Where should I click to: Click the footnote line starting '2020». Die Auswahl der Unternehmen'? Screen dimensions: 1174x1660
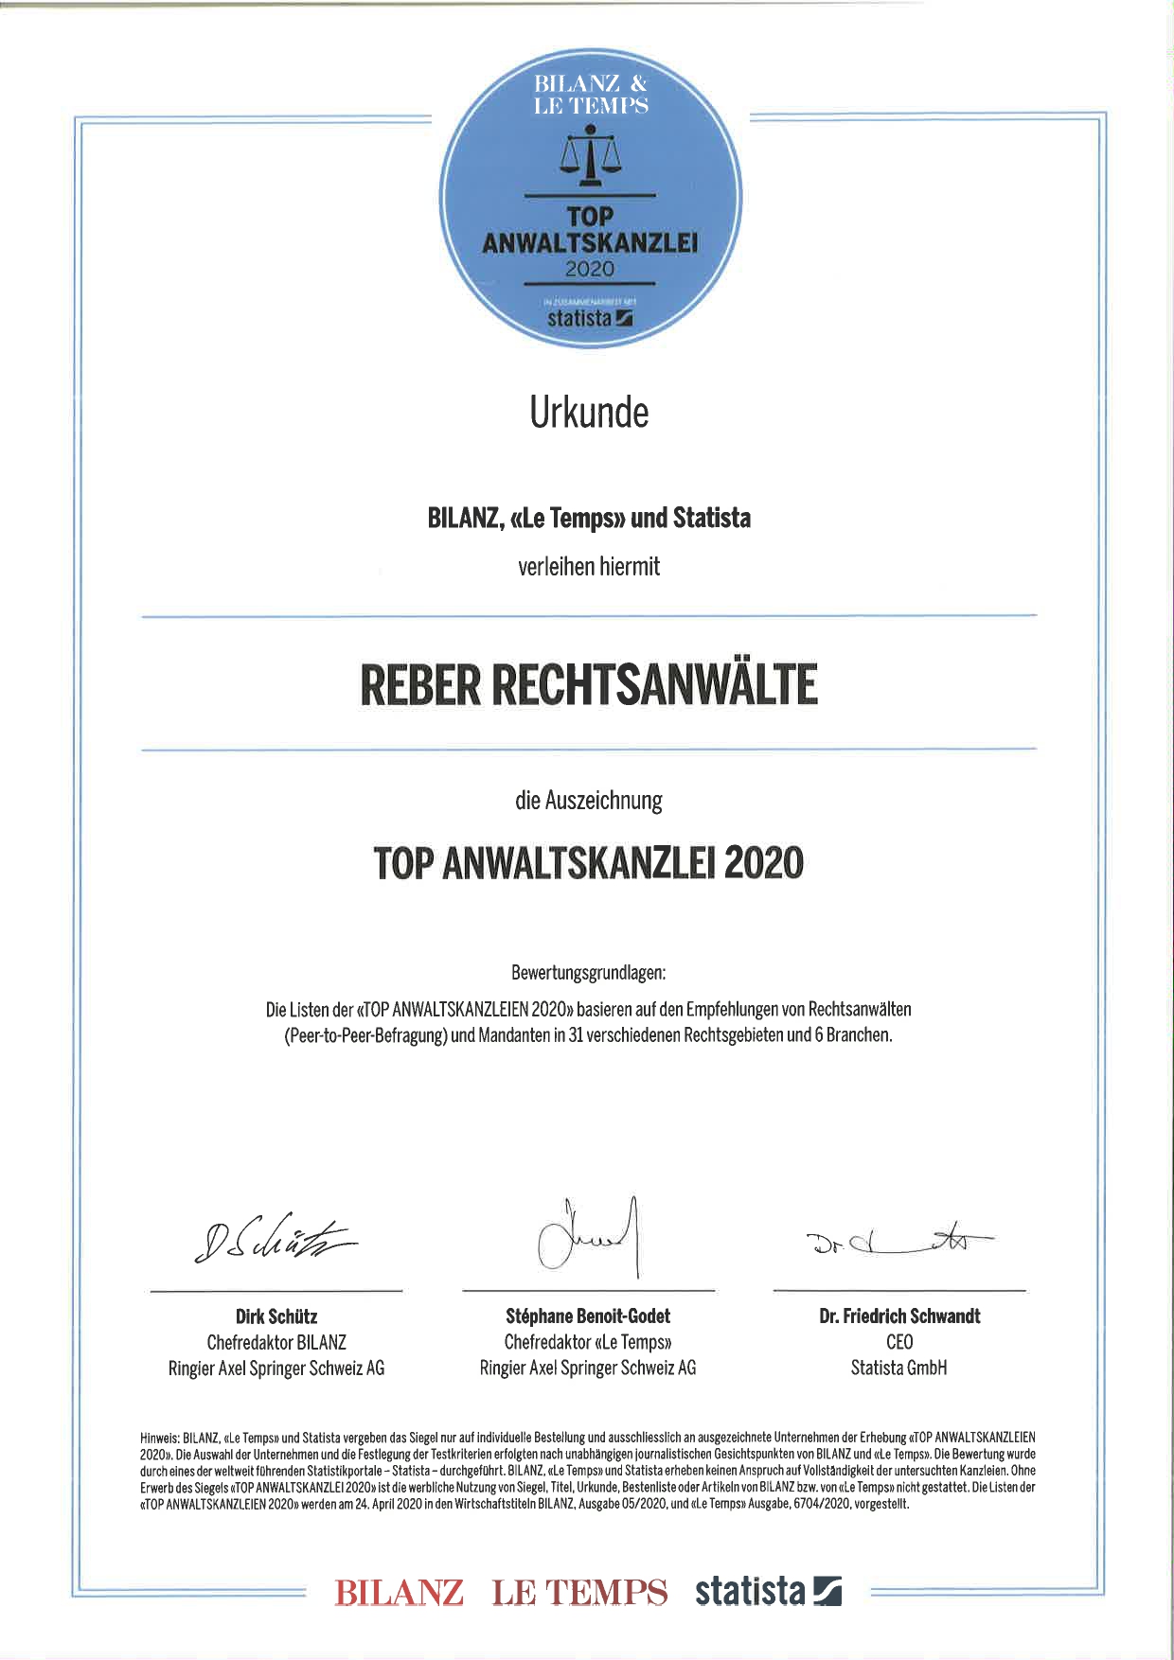point(588,1454)
